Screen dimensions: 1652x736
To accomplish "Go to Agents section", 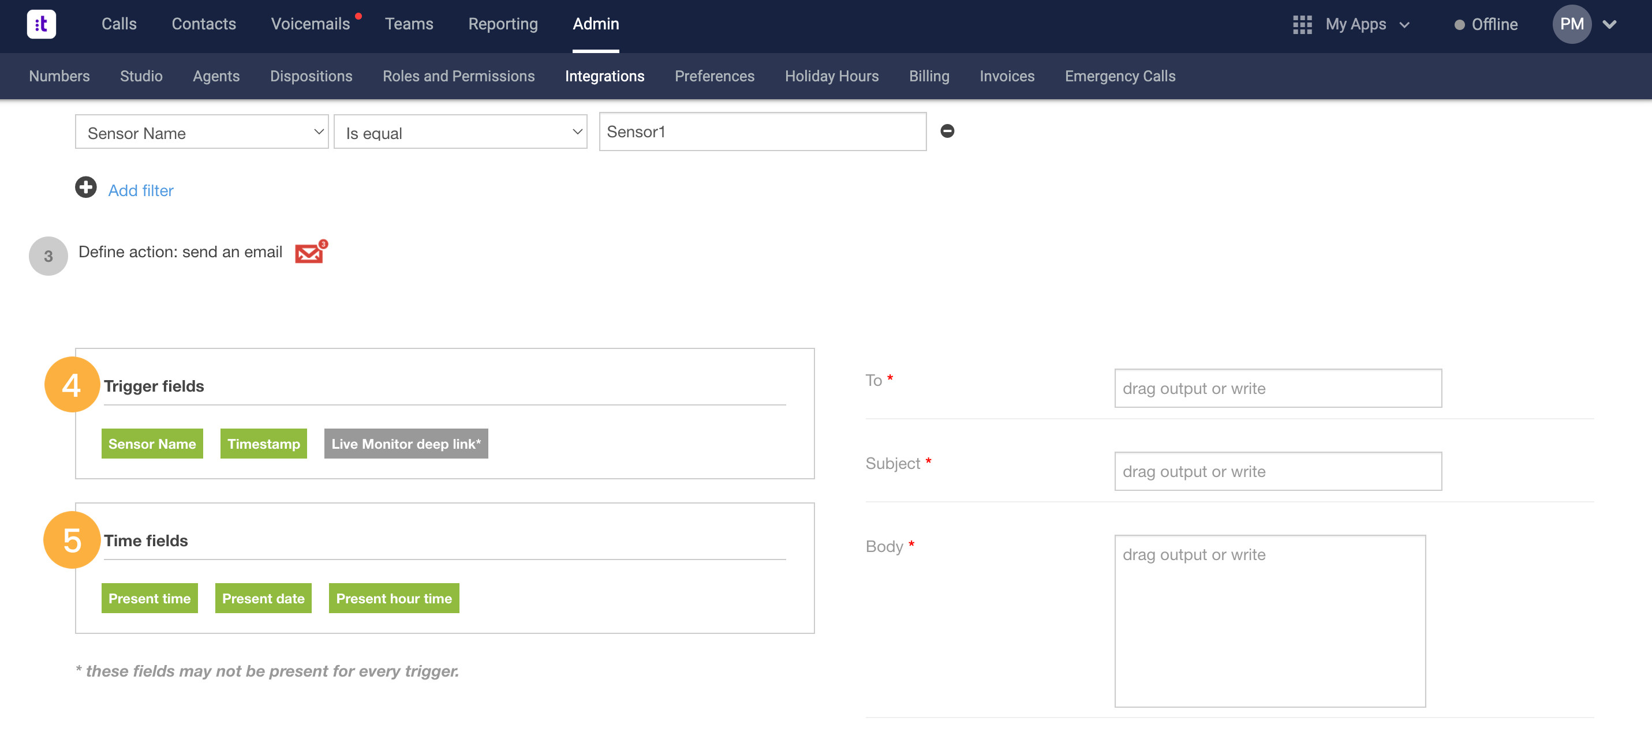I will click(216, 76).
